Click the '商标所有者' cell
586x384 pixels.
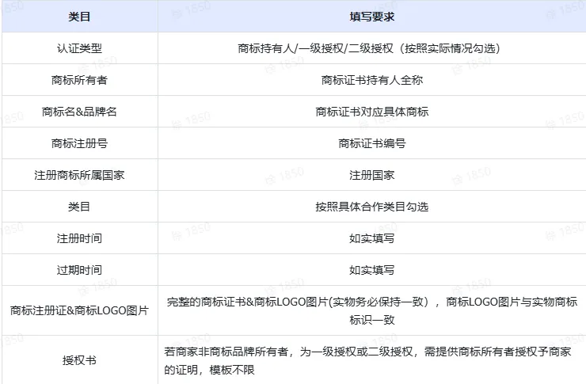79,80
